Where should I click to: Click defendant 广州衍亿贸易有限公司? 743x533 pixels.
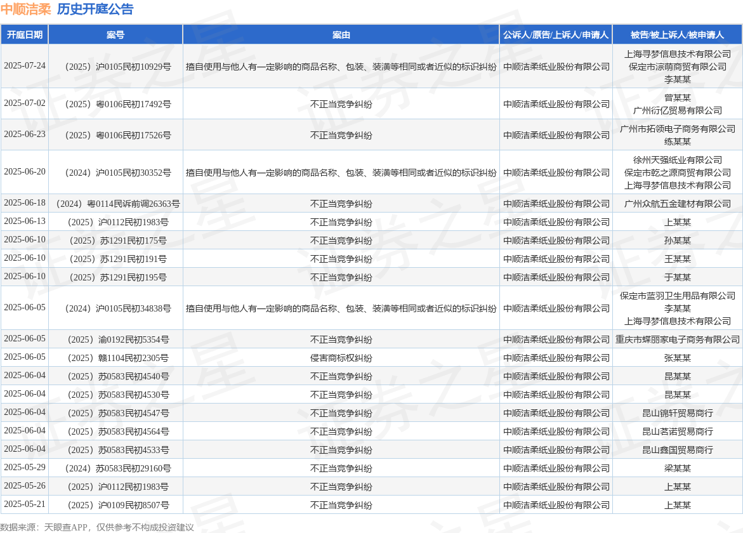click(x=678, y=110)
